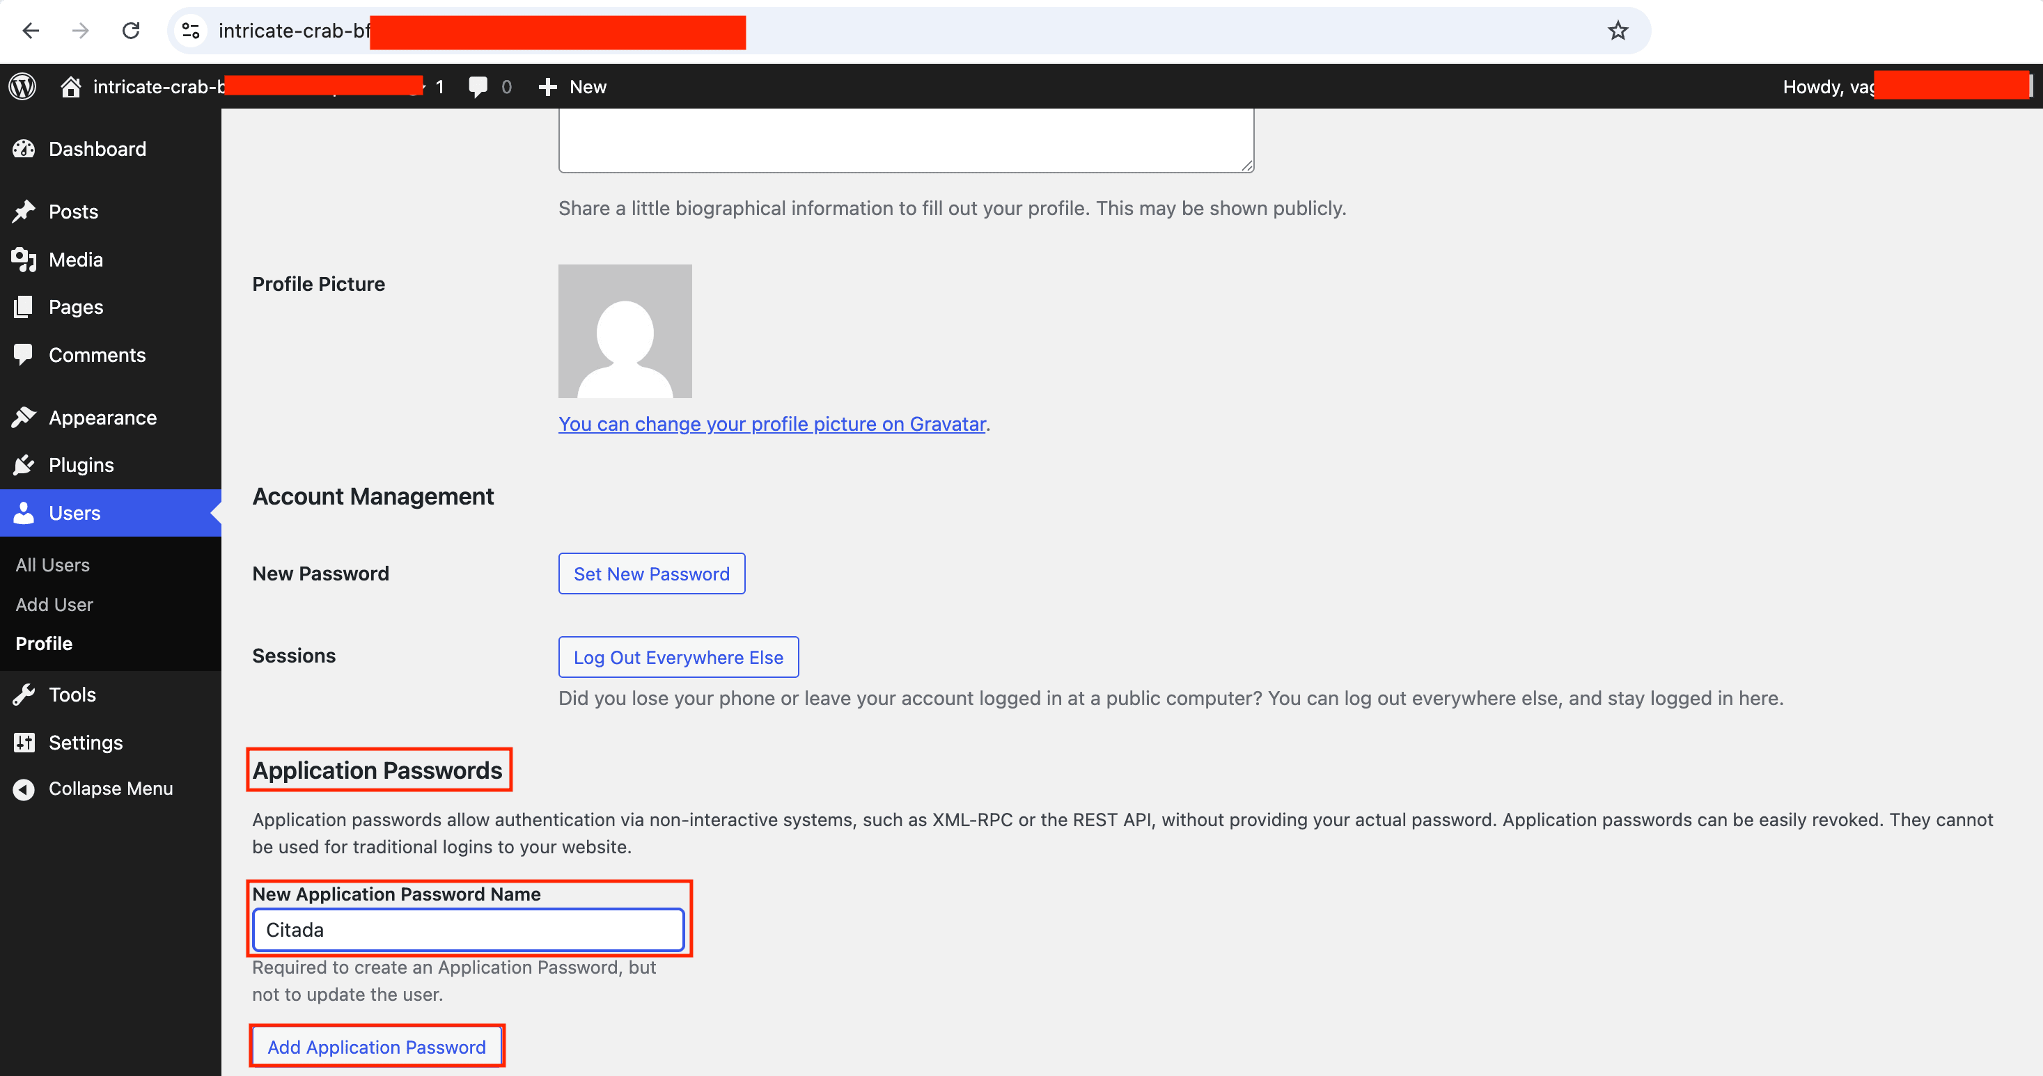Screen dimensions: 2043x1076
Task: Select Users menu item
Action: 110,513
